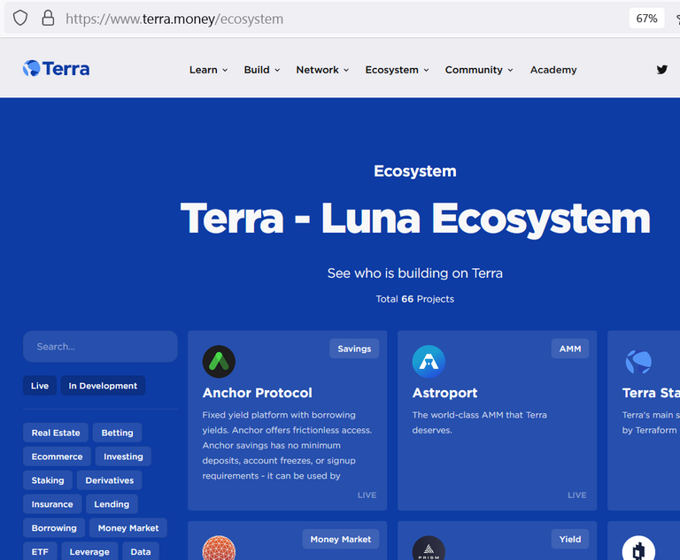Viewport: 680px width, 560px height.
Task: Click the 67% zoom level indicator
Action: [x=646, y=19]
